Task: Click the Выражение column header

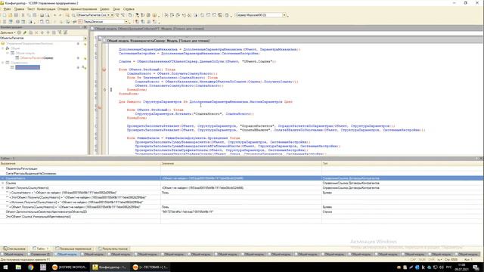Action: pyautogui.click(x=80, y=163)
